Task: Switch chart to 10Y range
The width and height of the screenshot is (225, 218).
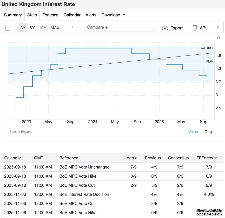Action: [43, 28]
